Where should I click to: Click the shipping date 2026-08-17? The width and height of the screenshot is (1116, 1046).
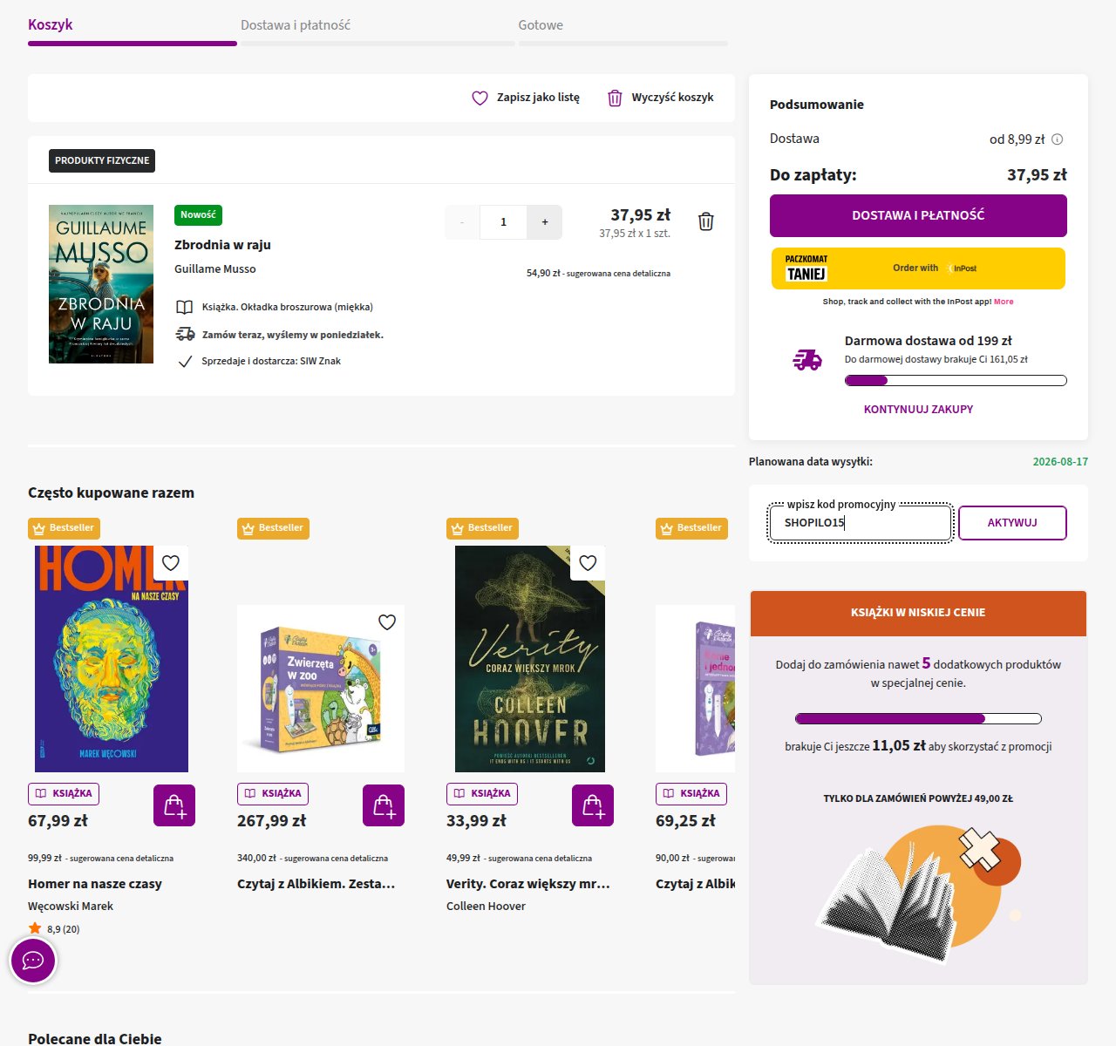coord(1060,462)
